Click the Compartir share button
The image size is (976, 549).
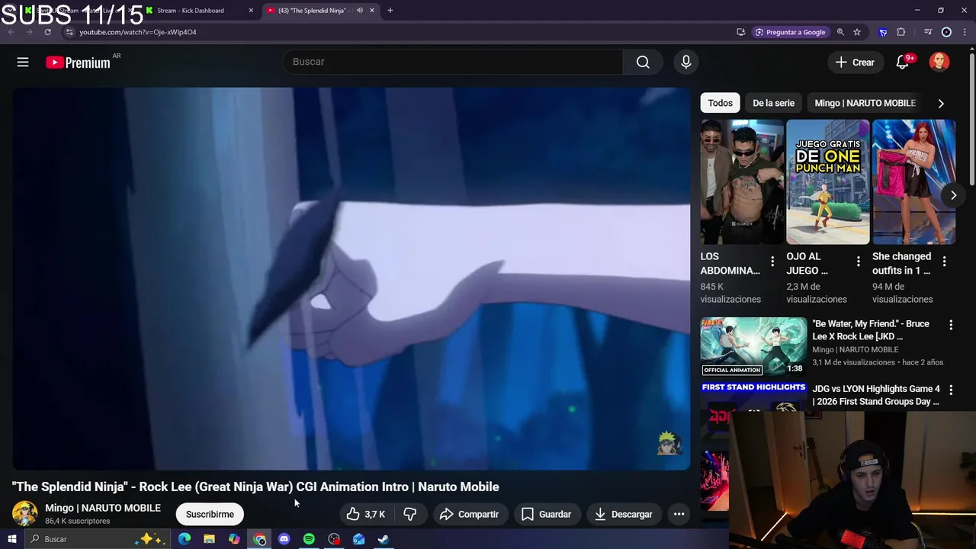tap(470, 514)
